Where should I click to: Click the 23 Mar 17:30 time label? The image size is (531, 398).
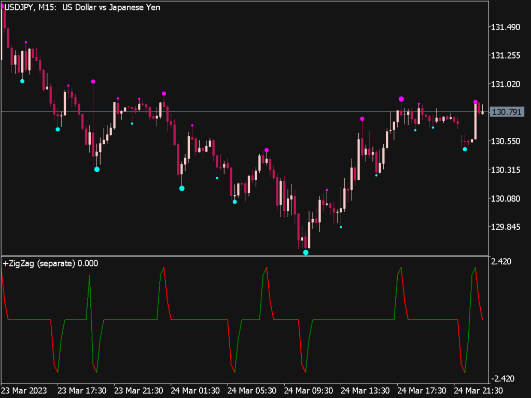pos(82,391)
